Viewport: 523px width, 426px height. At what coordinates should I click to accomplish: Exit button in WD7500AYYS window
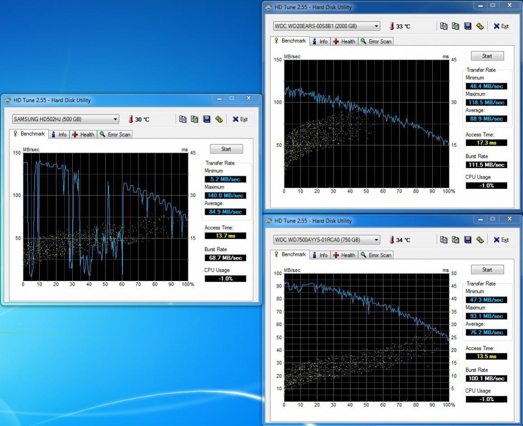click(501, 240)
